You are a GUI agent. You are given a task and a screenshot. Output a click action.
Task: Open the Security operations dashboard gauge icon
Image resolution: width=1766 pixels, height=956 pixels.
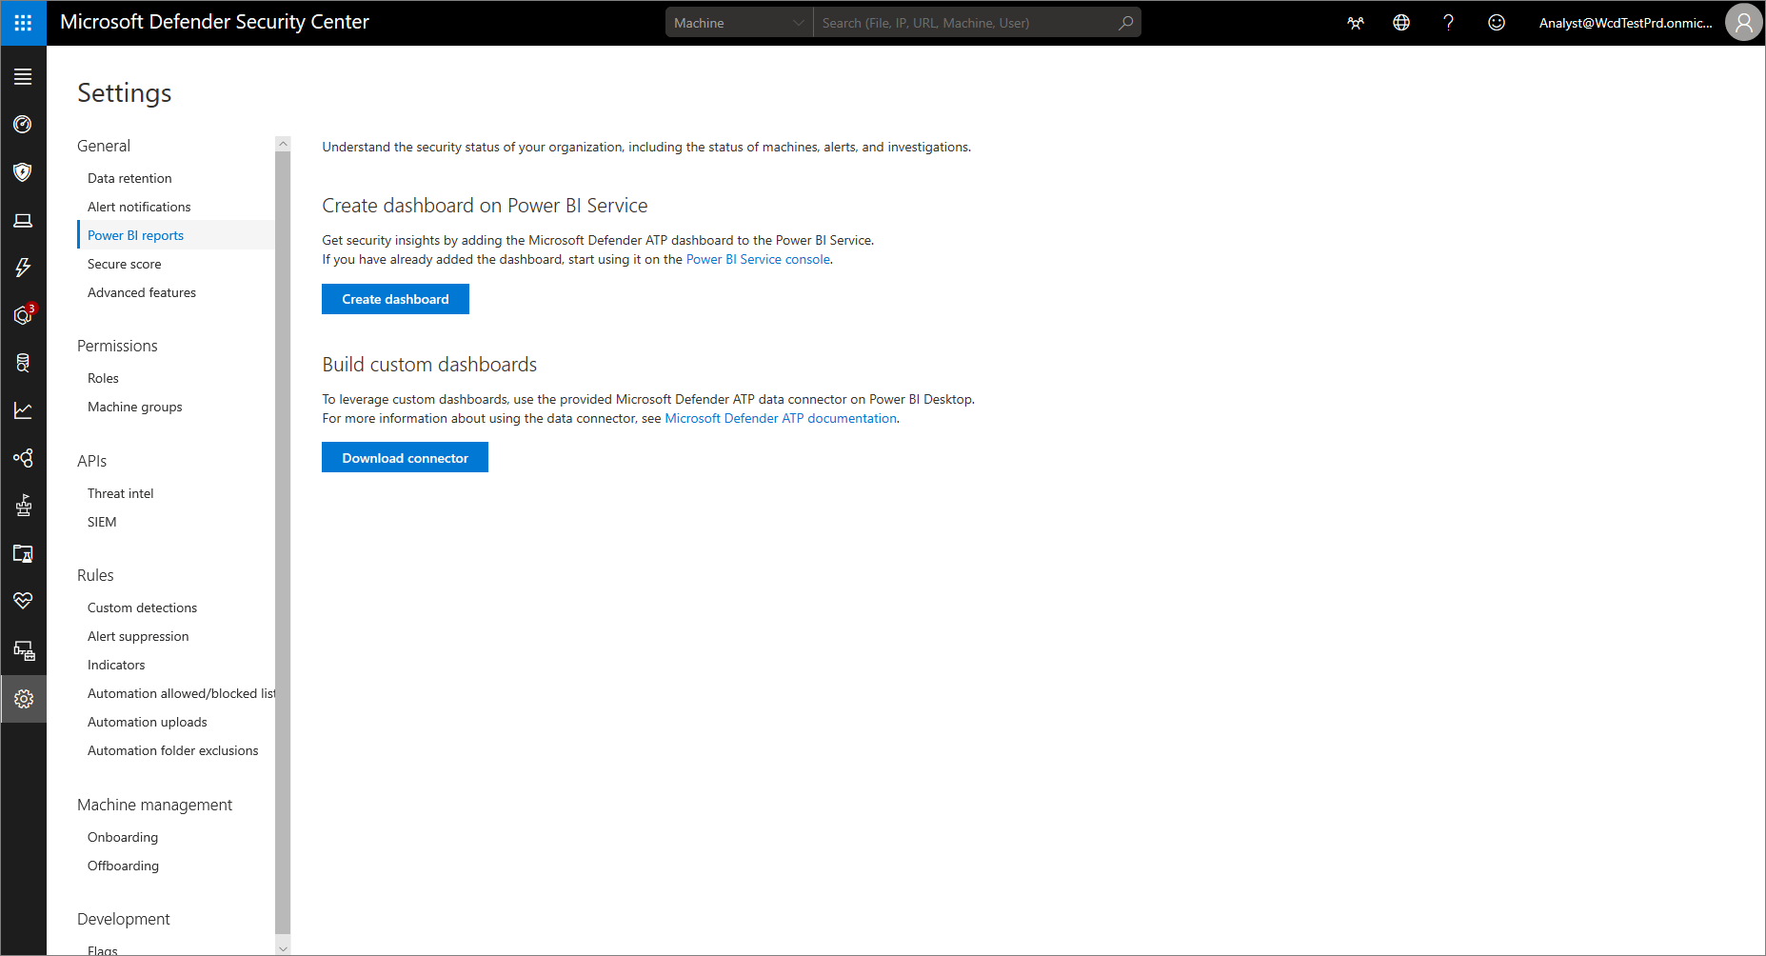(x=23, y=125)
